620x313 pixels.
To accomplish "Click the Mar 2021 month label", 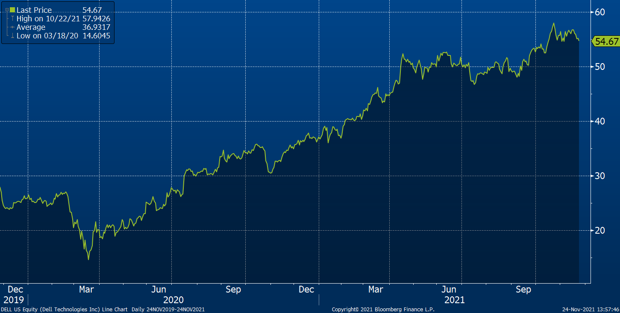I will point(376,290).
